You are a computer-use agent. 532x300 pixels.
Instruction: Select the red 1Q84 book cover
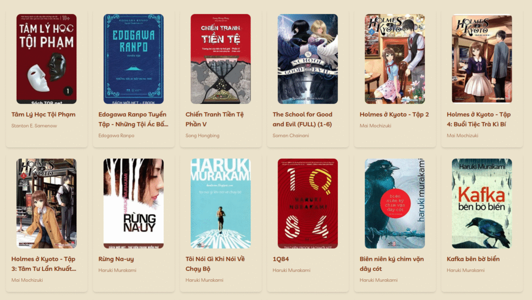(308, 203)
